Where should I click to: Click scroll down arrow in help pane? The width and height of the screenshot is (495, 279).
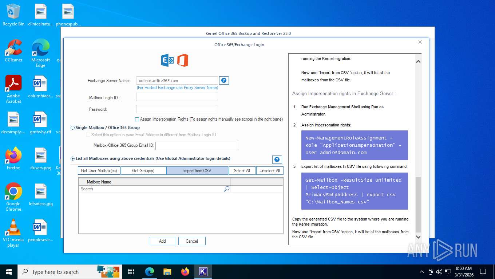point(418,237)
